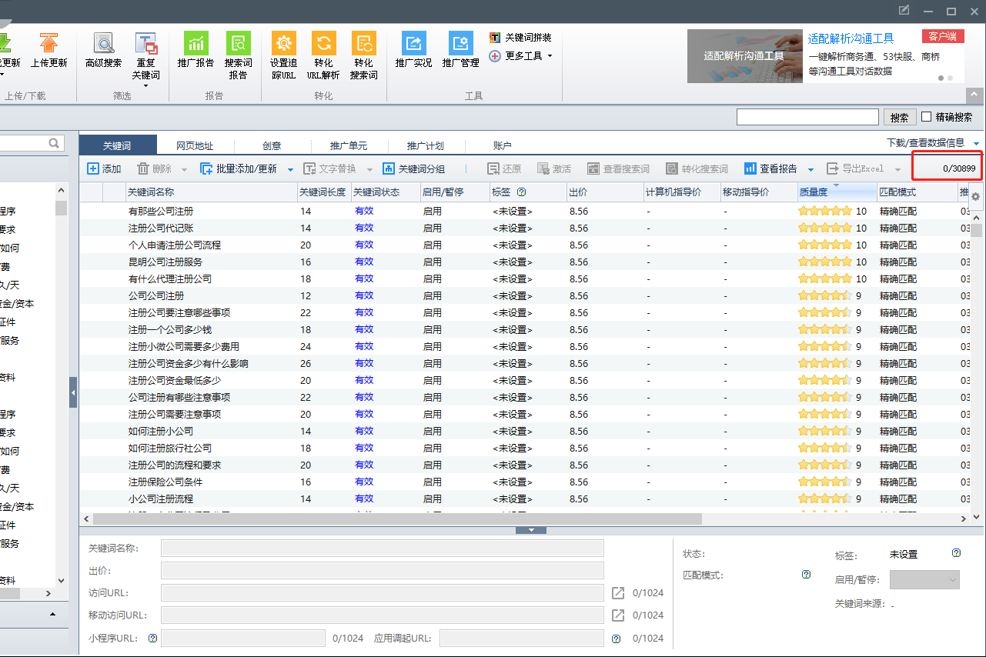Image resolution: width=986 pixels, height=657 pixels.
Task: Enable the 精确搜索 checkbox
Action: click(927, 117)
